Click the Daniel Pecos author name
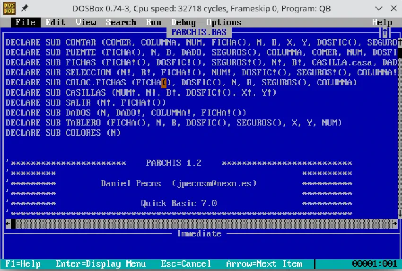This screenshot has width=402, height=271. point(131,183)
